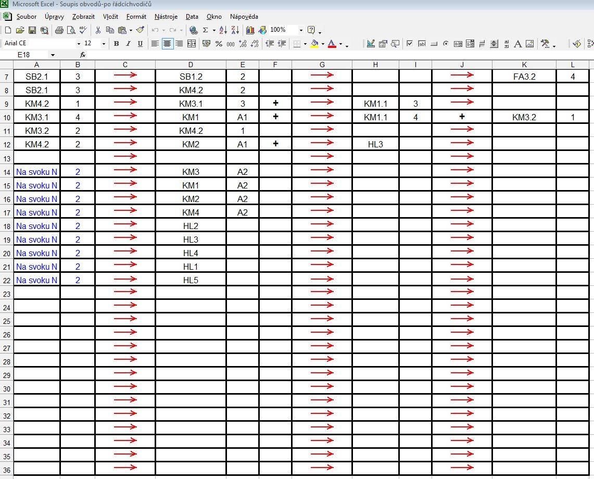Viewport: 594px width, 479px height.
Task: Increase the cell indent
Action: coord(282,44)
